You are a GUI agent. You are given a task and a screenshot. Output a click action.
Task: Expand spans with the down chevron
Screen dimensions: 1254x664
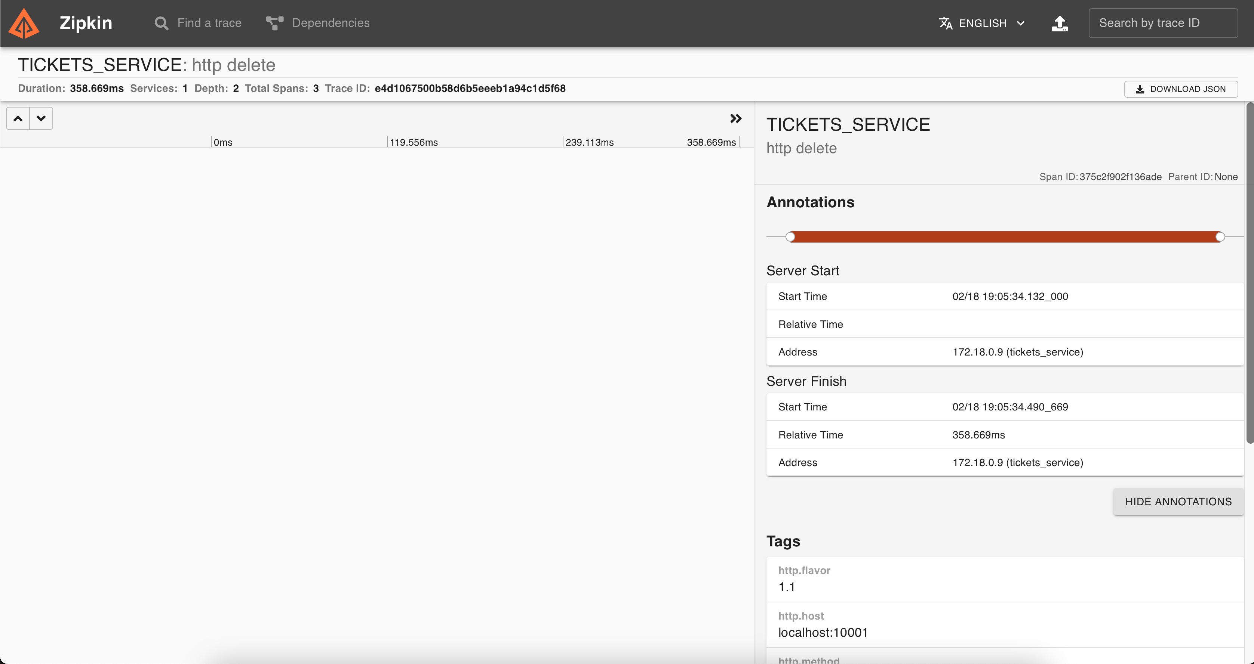(x=42, y=119)
